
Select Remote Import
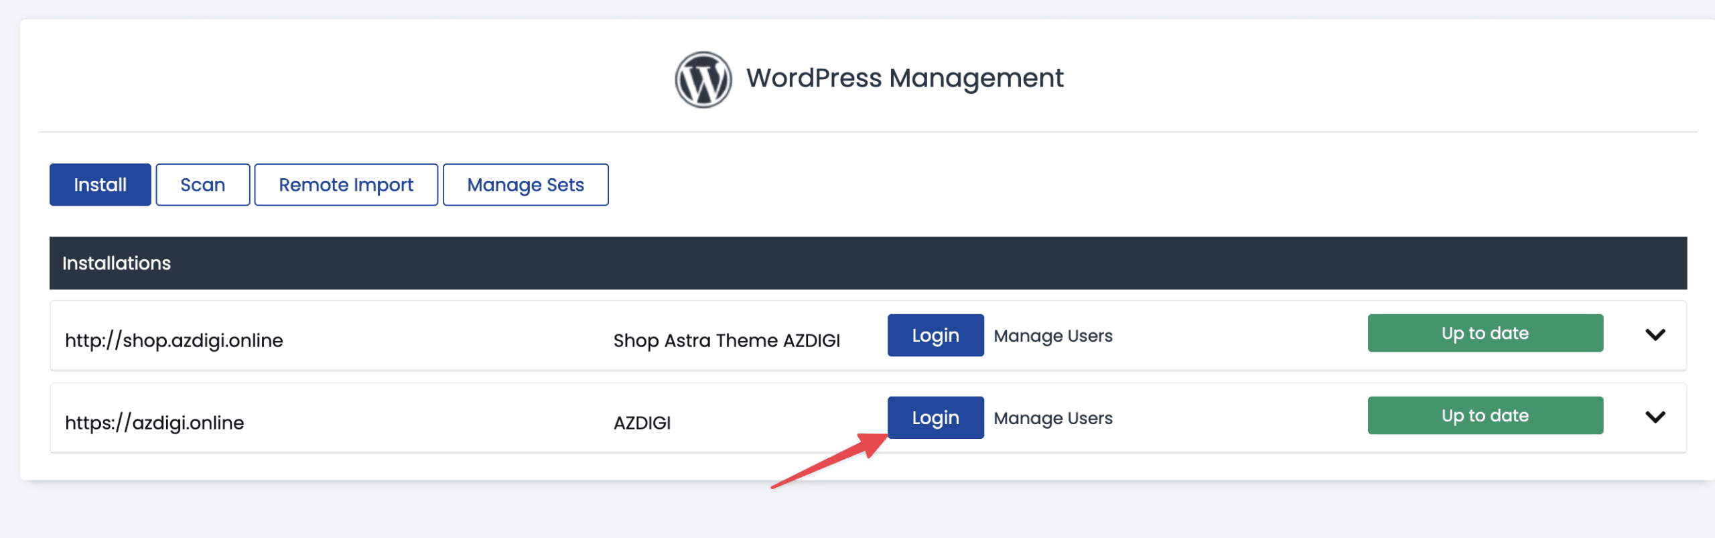pos(346,185)
